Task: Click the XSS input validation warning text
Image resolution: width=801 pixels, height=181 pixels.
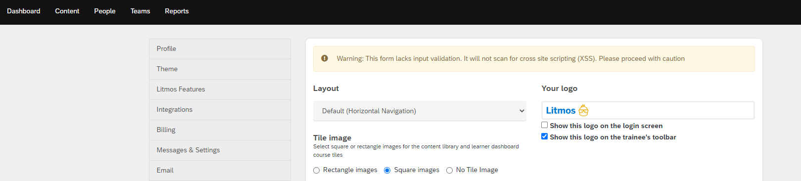Action: click(x=511, y=58)
